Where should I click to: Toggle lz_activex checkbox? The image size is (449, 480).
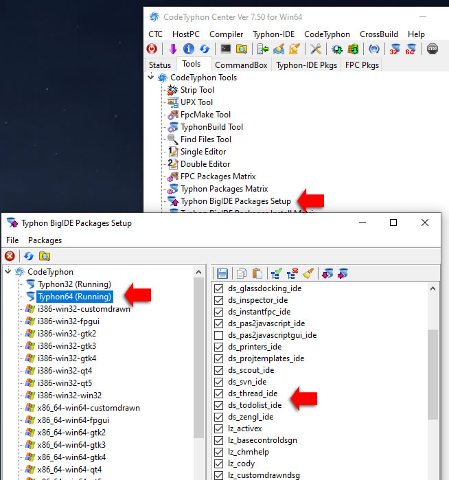point(218,428)
